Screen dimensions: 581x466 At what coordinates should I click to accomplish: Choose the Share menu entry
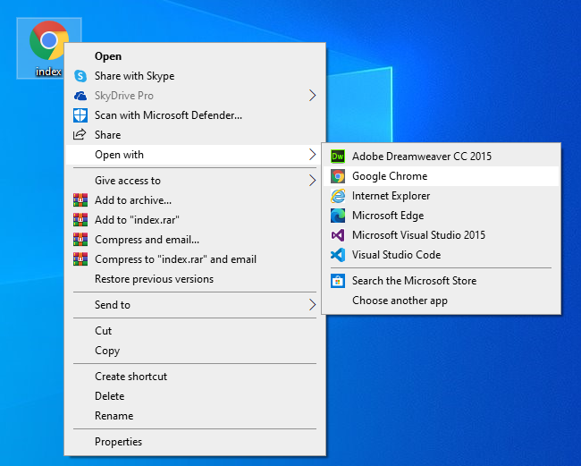[195, 135]
